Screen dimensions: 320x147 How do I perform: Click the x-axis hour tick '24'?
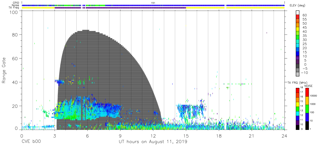point(284,136)
